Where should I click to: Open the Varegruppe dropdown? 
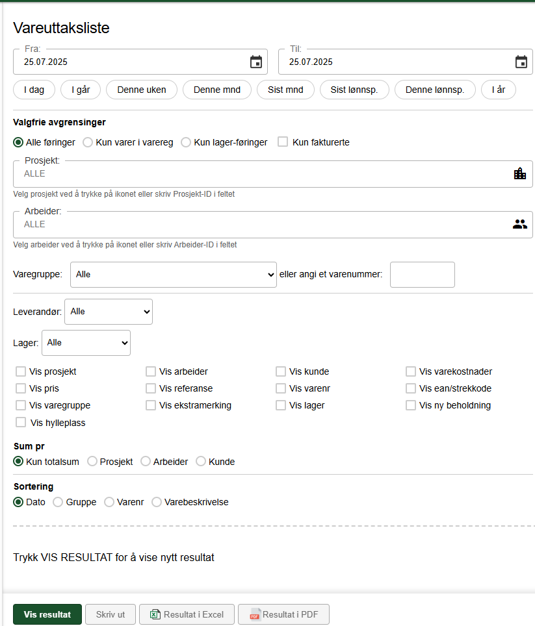(174, 275)
